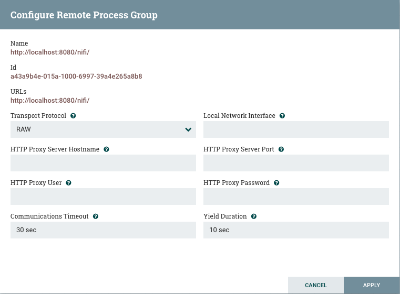Focus the HTTP Proxy Password field
Image resolution: width=400 pixels, height=294 pixels.
[296, 197]
